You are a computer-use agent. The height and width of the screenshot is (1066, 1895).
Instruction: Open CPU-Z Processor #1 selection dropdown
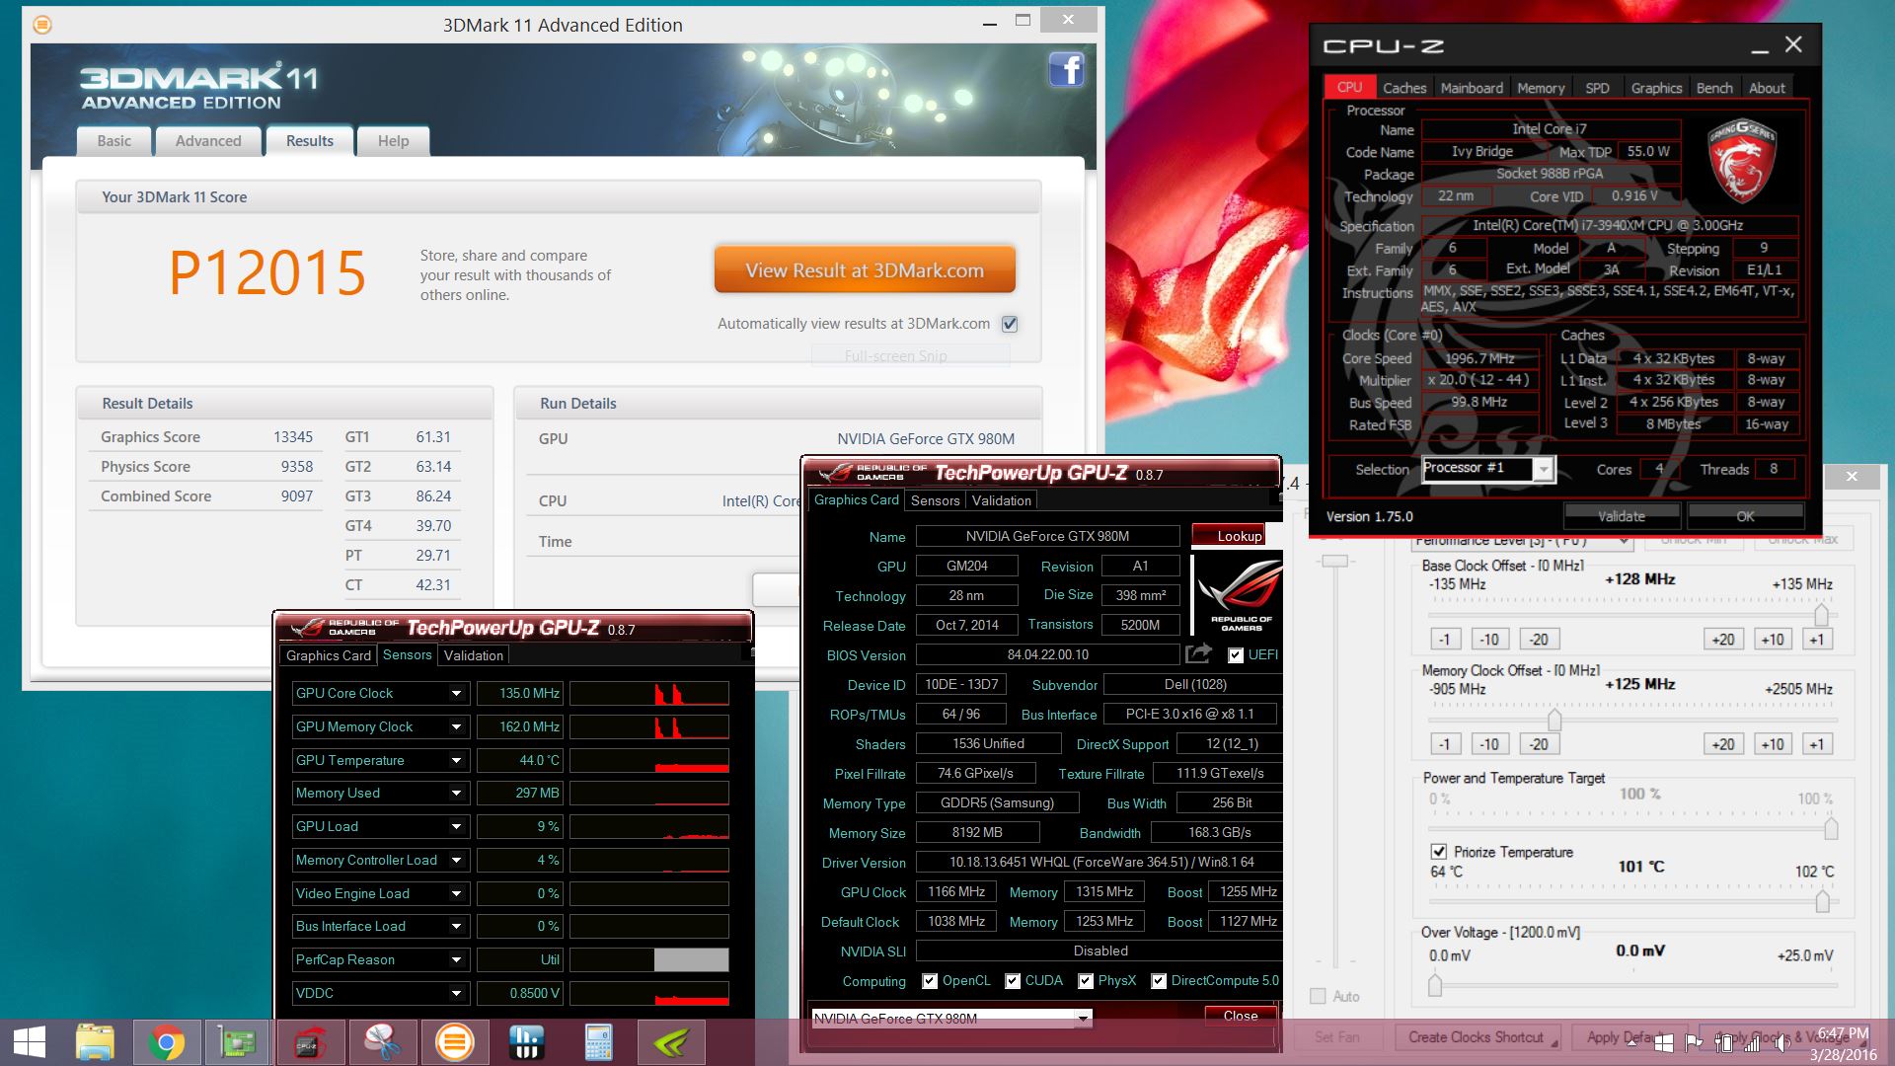(x=1544, y=470)
